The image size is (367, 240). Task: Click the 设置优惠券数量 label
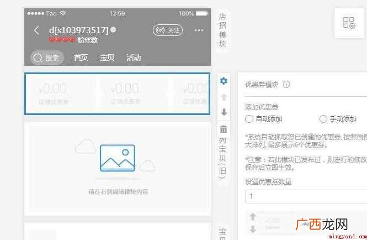pos(268,182)
